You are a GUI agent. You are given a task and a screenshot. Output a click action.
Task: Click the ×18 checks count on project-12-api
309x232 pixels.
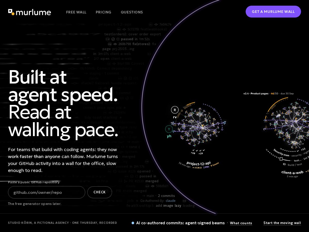click(x=193, y=153)
